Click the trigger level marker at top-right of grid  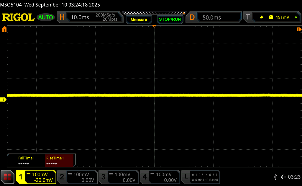(x=299, y=29)
